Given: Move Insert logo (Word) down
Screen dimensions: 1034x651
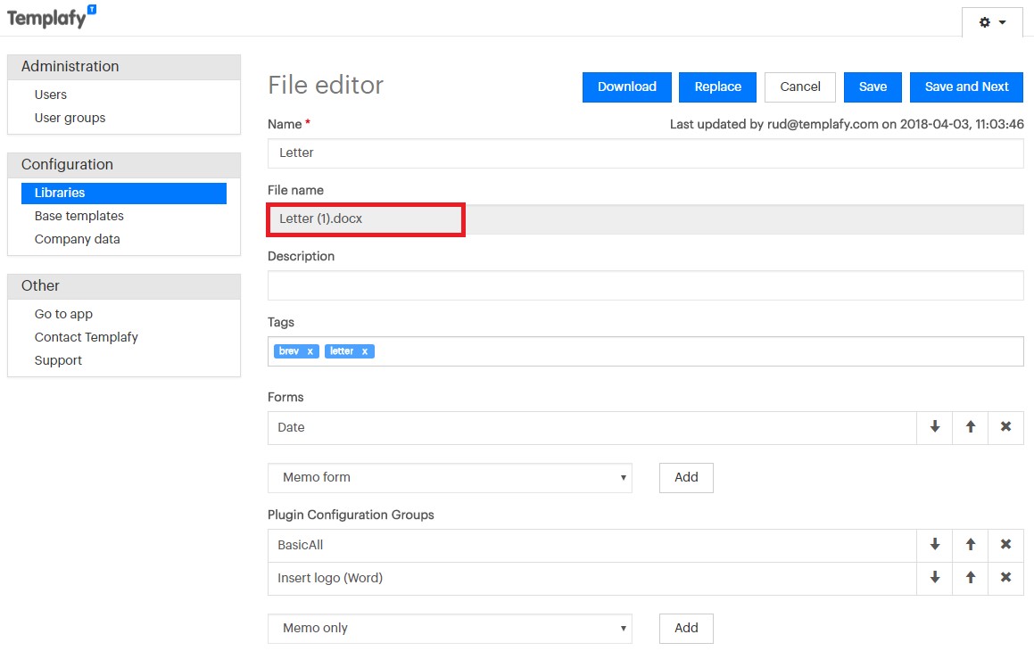Looking at the screenshot, I should click(x=934, y=578).
